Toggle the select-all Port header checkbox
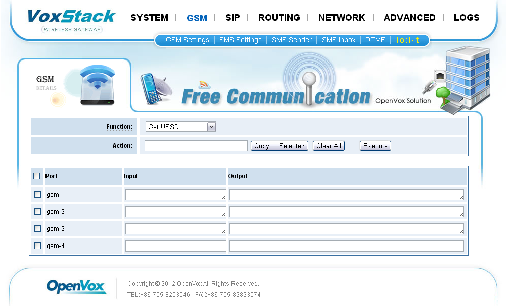 tap(36, 176)
